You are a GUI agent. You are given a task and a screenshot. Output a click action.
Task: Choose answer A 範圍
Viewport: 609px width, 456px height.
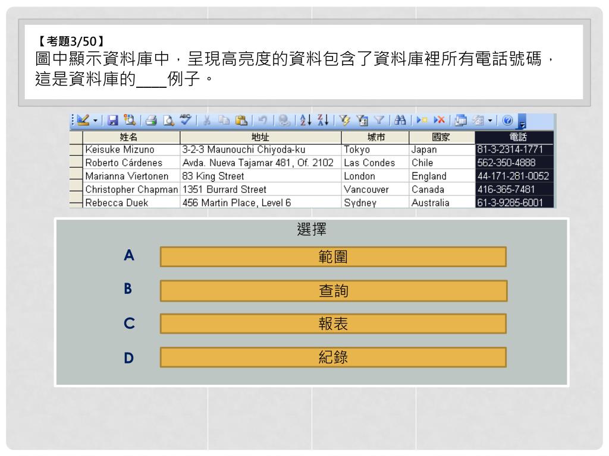(333, 256)
